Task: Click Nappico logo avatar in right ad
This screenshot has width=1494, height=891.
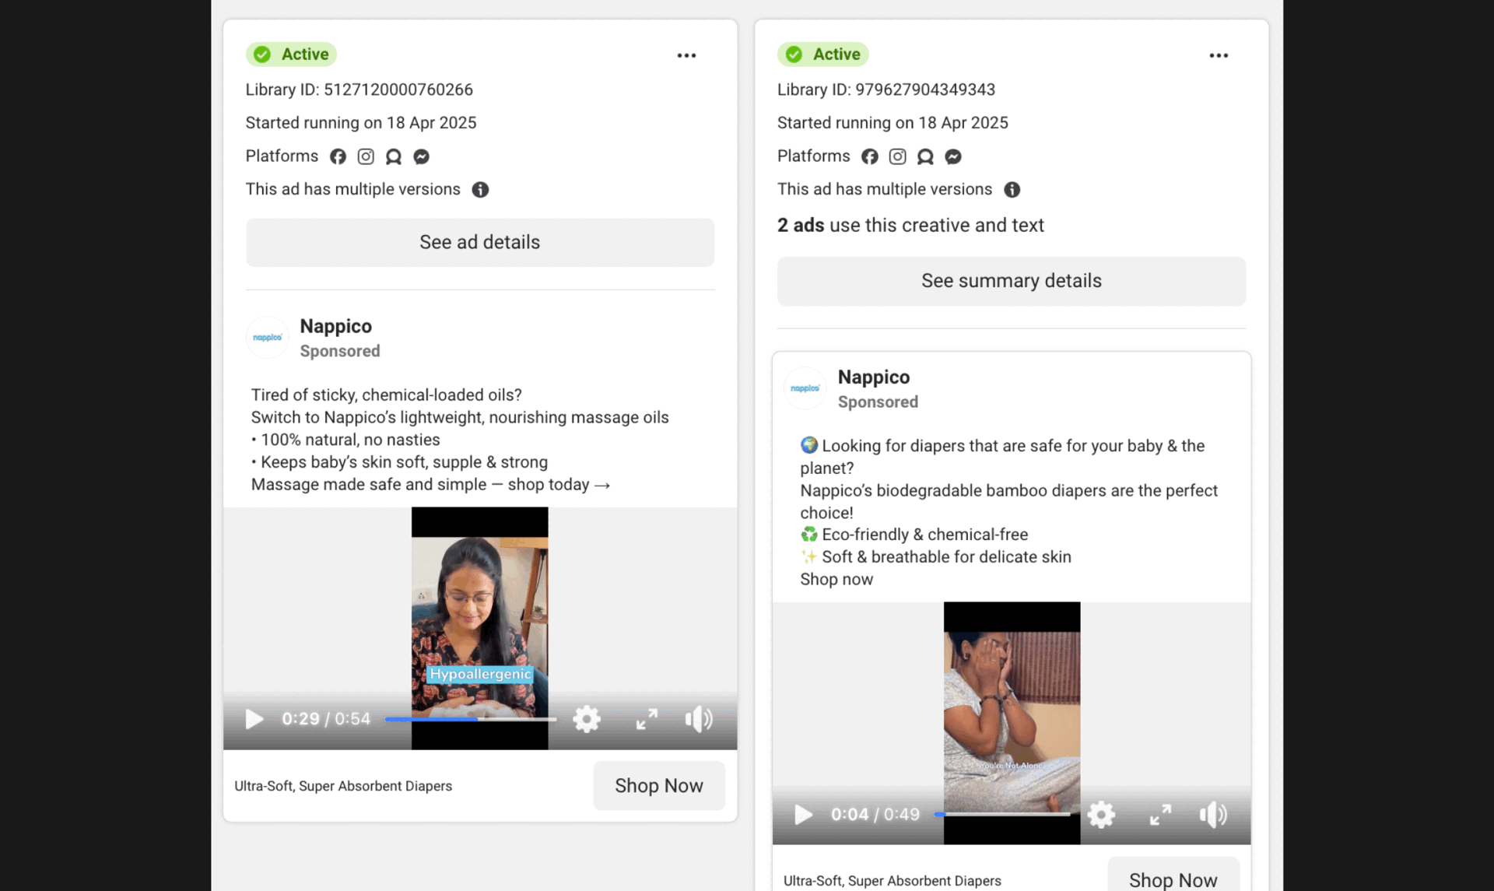Action: tap(805, 388)
